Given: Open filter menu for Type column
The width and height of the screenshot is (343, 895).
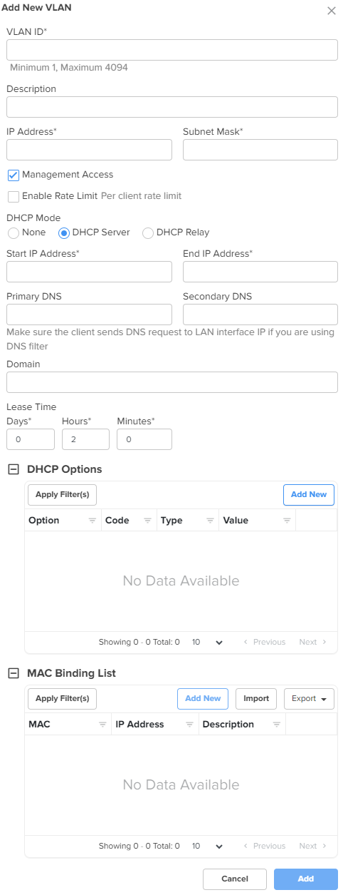Looking at the screenshot, I should [x=209, y=521].
